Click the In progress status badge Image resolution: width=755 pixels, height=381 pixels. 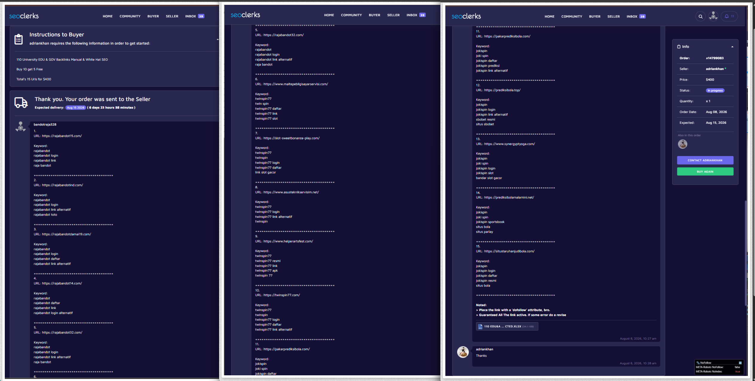point(715,91)
